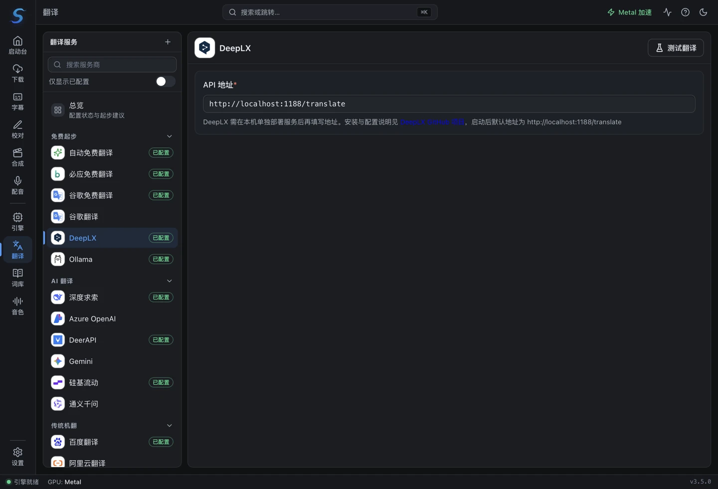Select the DeerAPI service
This screenshot has height=489, width=718.
click(112, 340)
